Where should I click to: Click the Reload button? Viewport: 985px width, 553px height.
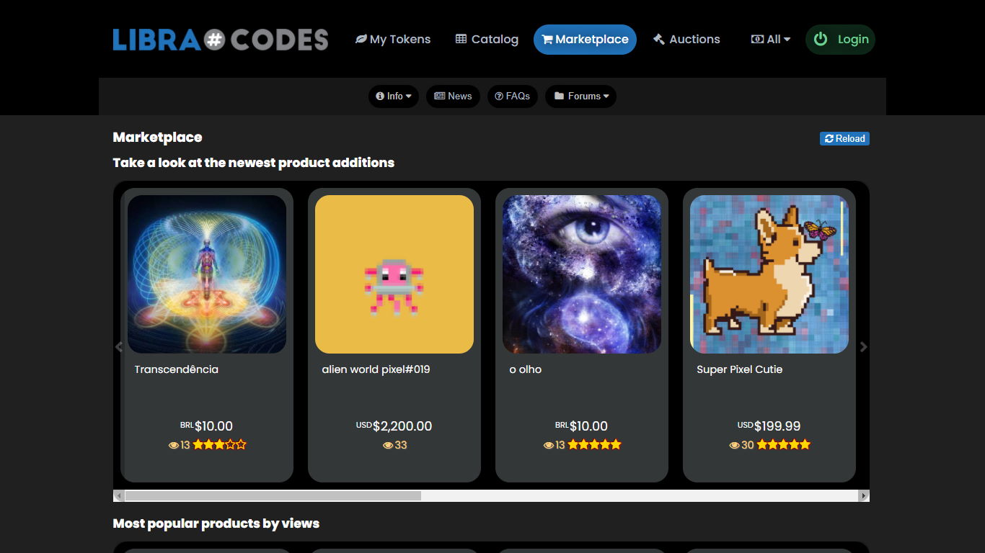coord(844,138)
